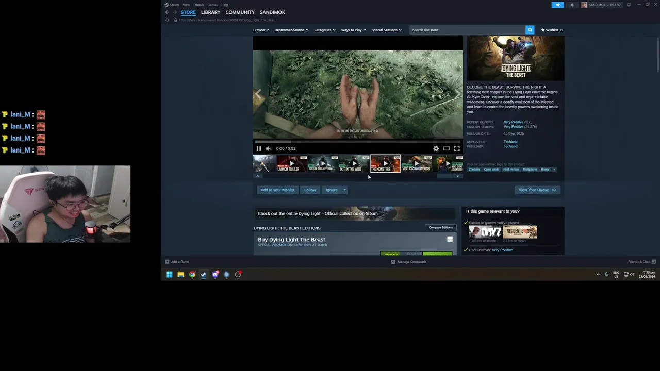
Task: Open the notifications bell
Action: (x=572, y=5)
